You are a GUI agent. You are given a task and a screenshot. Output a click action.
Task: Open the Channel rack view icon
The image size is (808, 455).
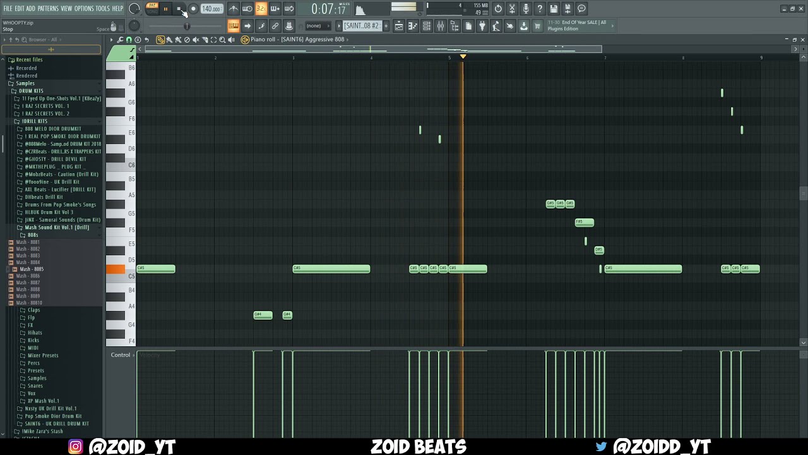(x=427, y=26)
